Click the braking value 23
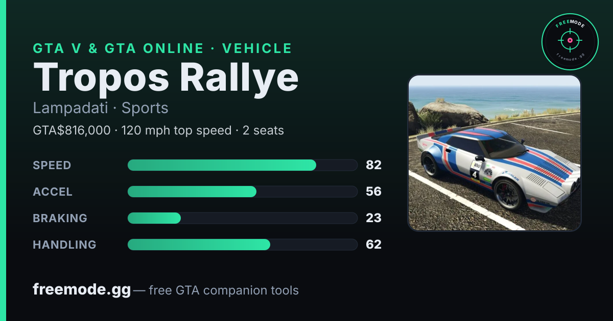The width and height of the screenshot is (613, 321). [374, 218]
